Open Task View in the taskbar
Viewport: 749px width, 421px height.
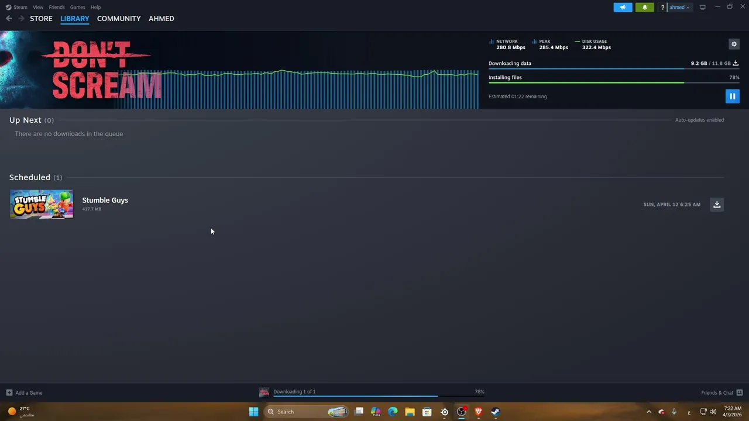(x=359, y=412)
